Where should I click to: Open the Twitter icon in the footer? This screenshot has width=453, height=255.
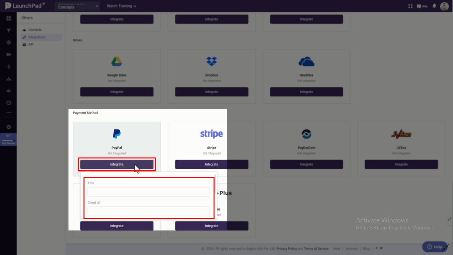381,248
